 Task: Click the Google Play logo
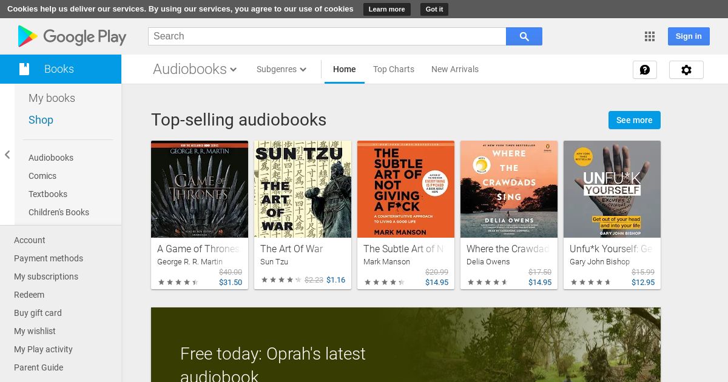[72, 36]
